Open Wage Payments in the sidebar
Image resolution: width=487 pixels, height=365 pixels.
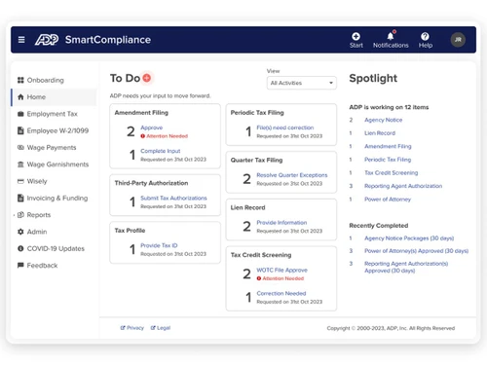click(52, 147)
